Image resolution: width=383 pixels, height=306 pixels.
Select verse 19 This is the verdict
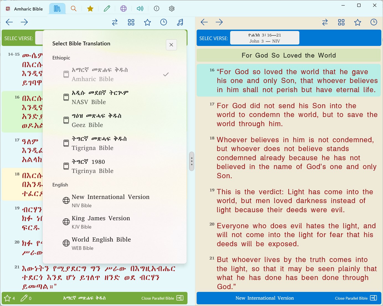tap(289, 201)
